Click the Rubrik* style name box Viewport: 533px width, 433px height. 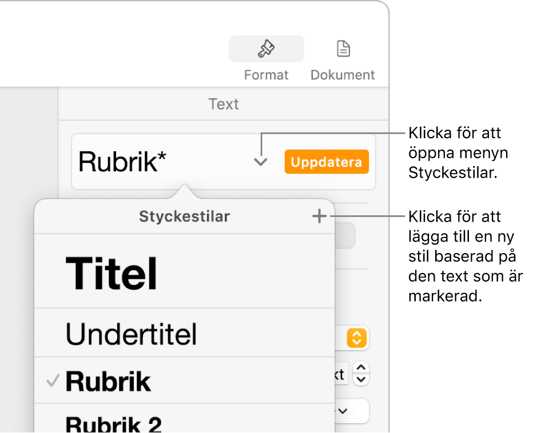[160, 162]
